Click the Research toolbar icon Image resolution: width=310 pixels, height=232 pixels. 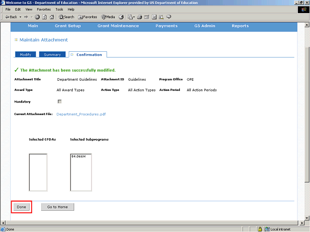pos(161,17)
